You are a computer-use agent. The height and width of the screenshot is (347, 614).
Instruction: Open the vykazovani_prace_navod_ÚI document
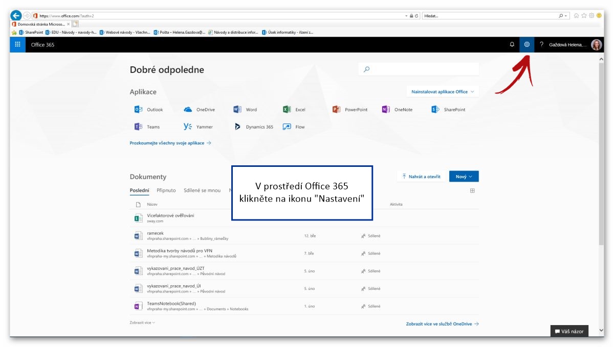(x=174, y=286)
